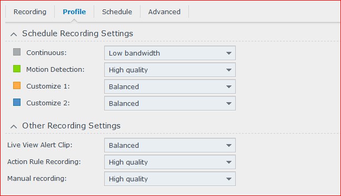The width and height of the screenshot is (341, 196).
Task: Click the Other Recording Settings heading
Action: 72,126
